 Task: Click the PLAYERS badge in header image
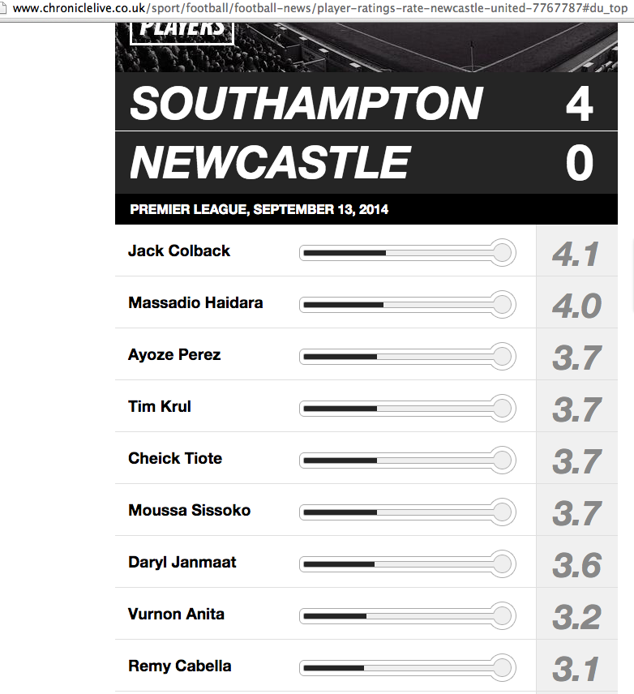click(x=182, y=33)
